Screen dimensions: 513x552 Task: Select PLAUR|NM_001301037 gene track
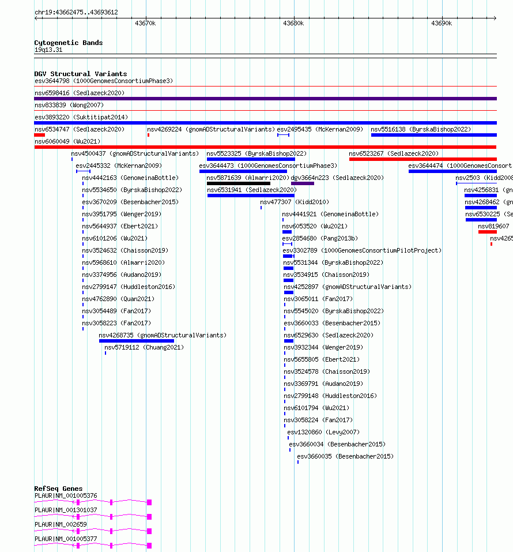93,517
